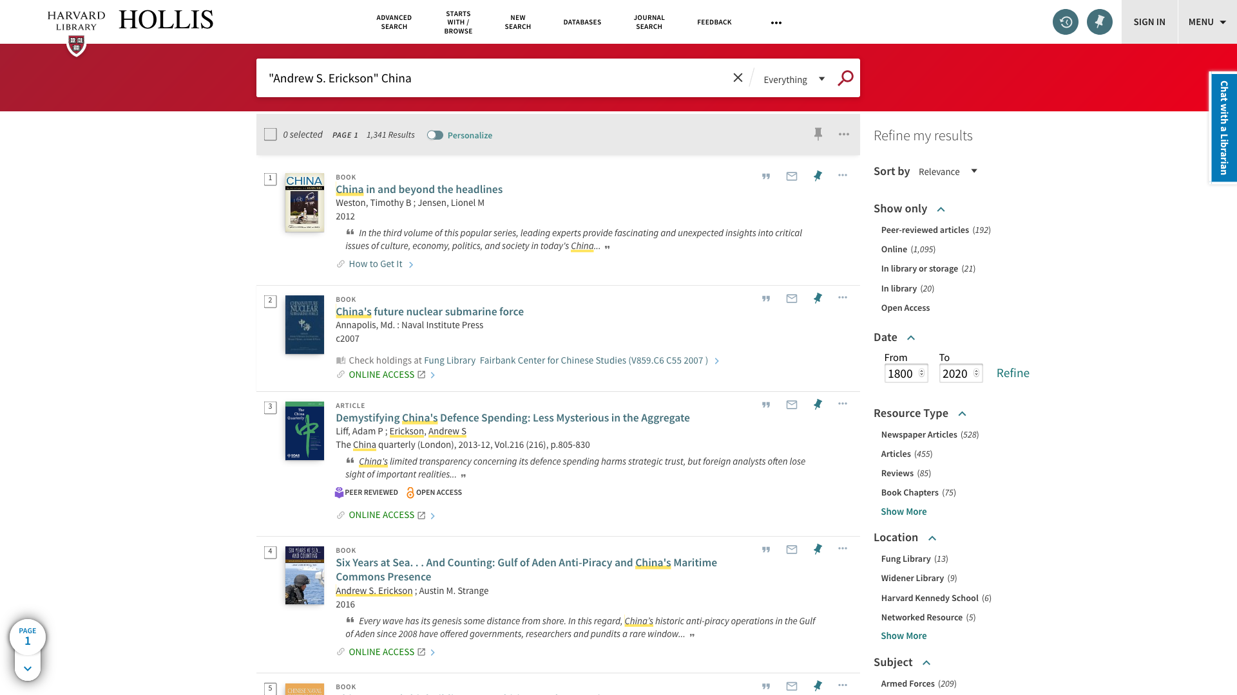Click 'China's future nuclear submarine force' cover thumbnail

tap(304, 324)
